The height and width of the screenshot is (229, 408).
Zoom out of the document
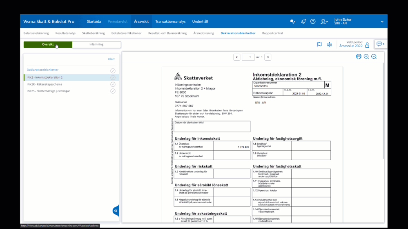374,57
